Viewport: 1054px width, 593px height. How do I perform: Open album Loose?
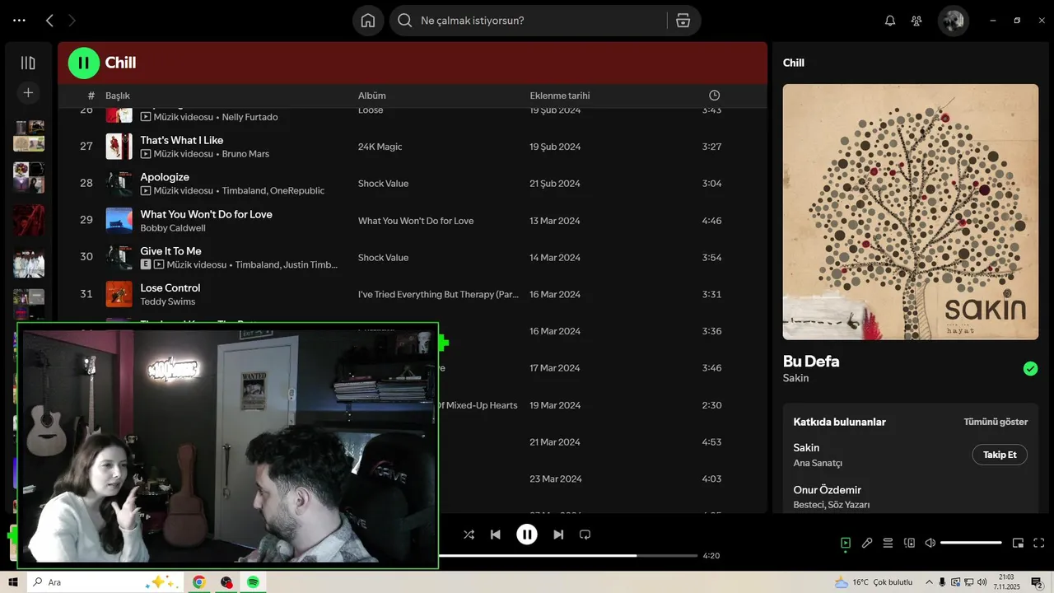coord(371,110)
